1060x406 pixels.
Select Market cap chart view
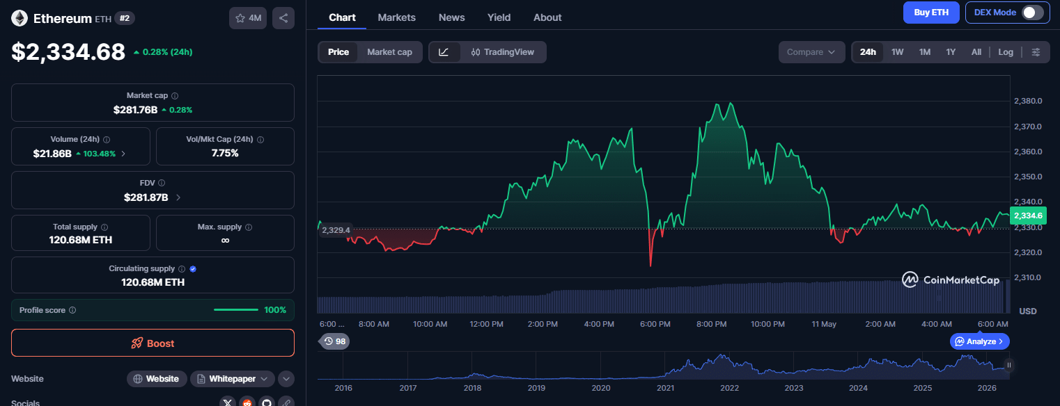pos(389,52)
